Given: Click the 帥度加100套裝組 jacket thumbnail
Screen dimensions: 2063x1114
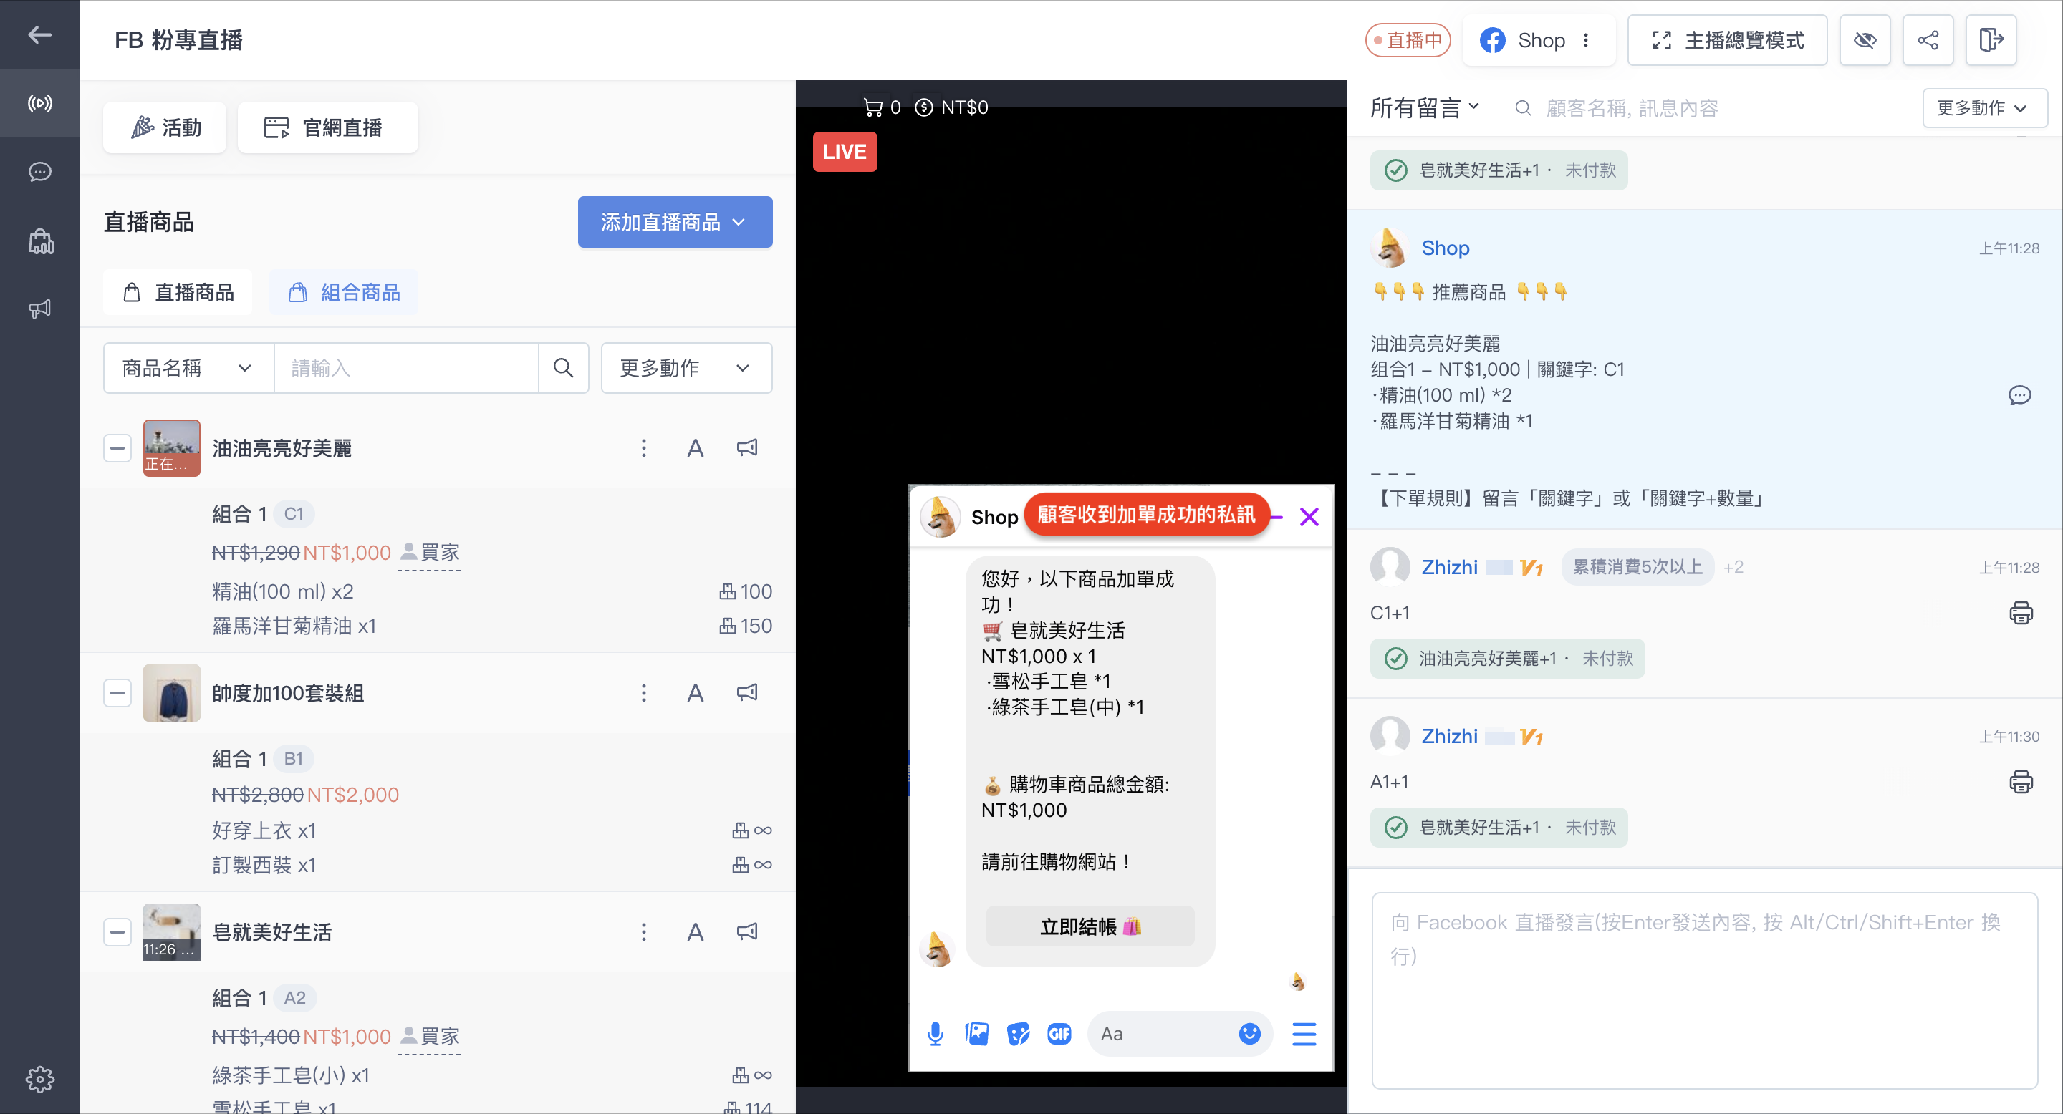Looking at the screenshot, I should [171, 693].
